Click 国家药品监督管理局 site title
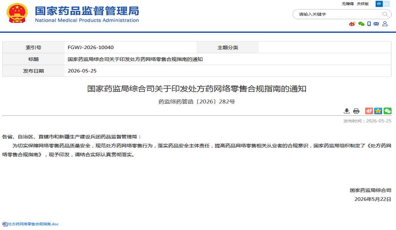Viewport: 396px width, 230px height. pyautogui.click(x=87, y=11)
